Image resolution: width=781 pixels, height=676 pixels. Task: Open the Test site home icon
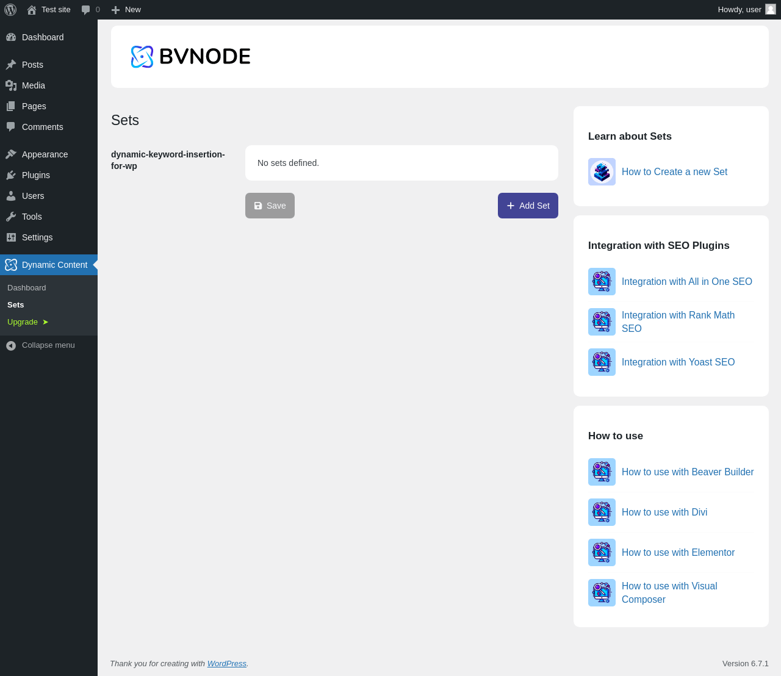(x=32, y=10)
